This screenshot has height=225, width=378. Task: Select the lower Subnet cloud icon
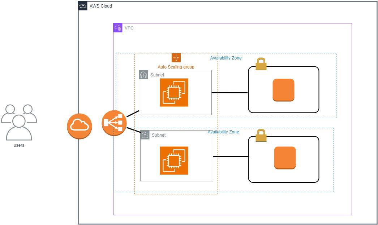point(145,135)
